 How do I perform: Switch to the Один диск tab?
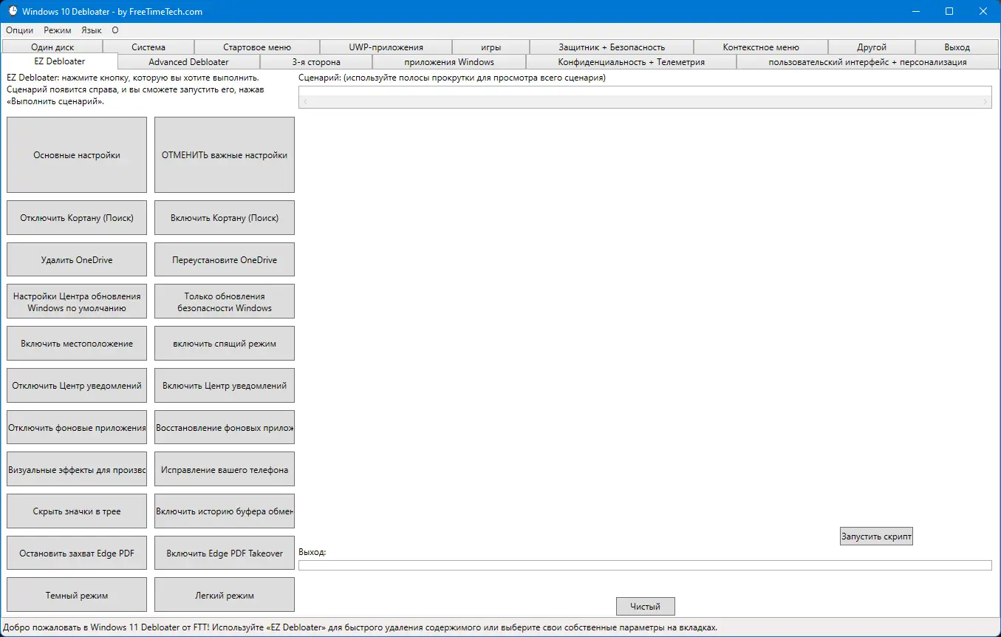pos(52,47)
